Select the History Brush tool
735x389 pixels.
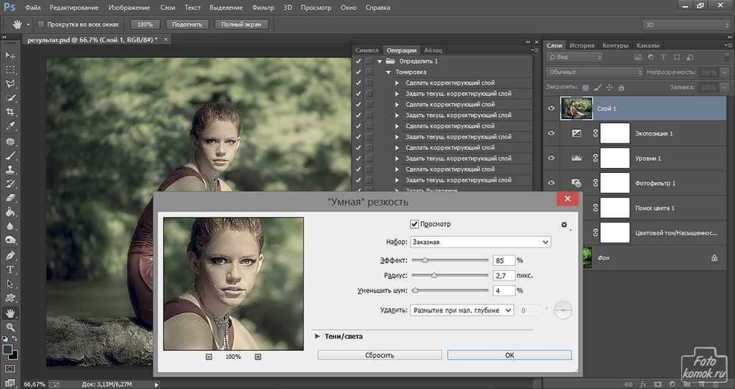click(10, 184)
